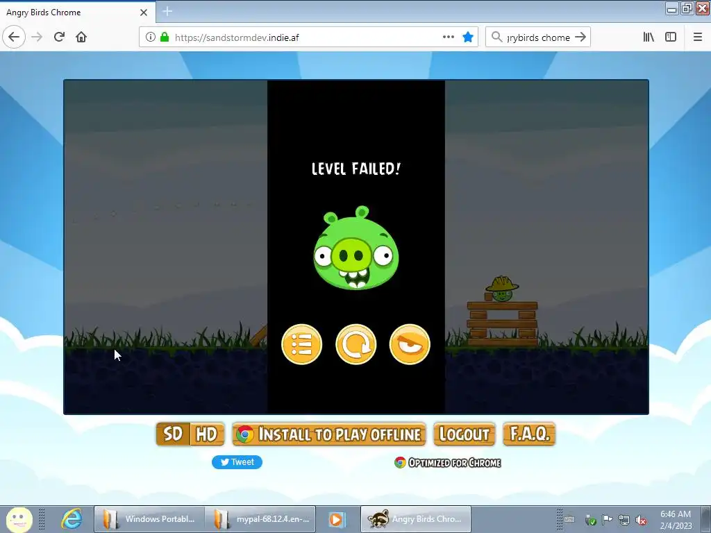The height and width of the screenshot is (533, 711).
Task: Click the muted volume tray icon
Action: (x=641, y=520)
